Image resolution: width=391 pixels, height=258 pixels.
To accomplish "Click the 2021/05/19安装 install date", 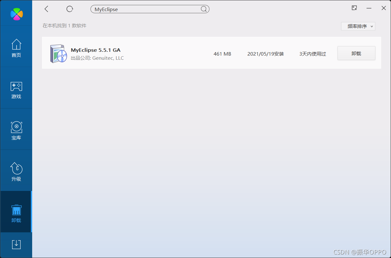I will (x=266, y=54).
